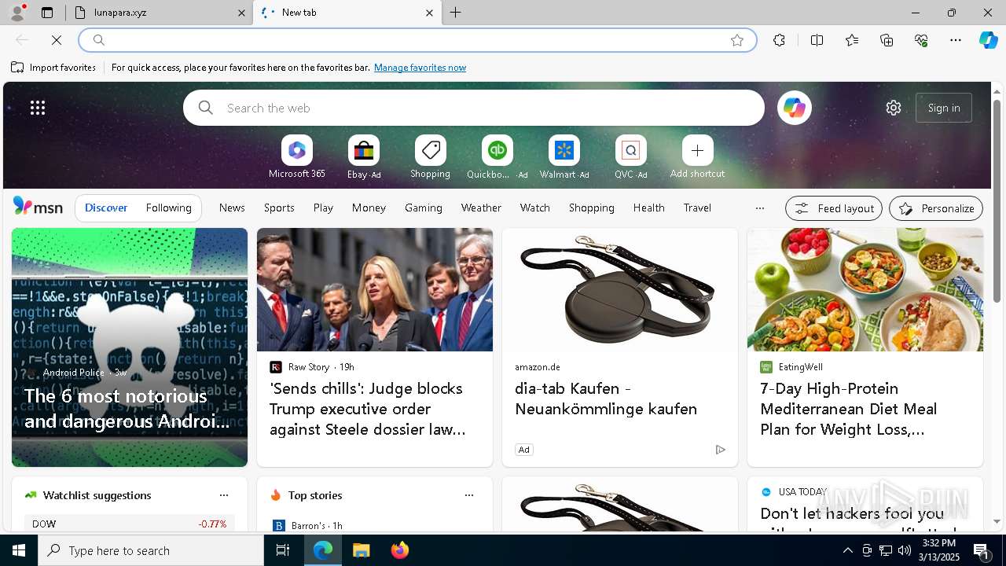Image resolution: width=1006 pixels, height=566 pixels.
Task: Select the Discover feed tab
Action: pyautogui.click(x=106, y=208)
